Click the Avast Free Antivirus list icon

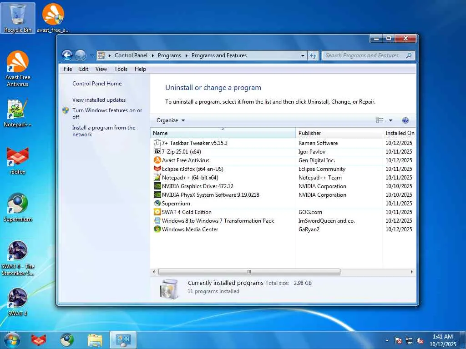(x=157, y=160)
